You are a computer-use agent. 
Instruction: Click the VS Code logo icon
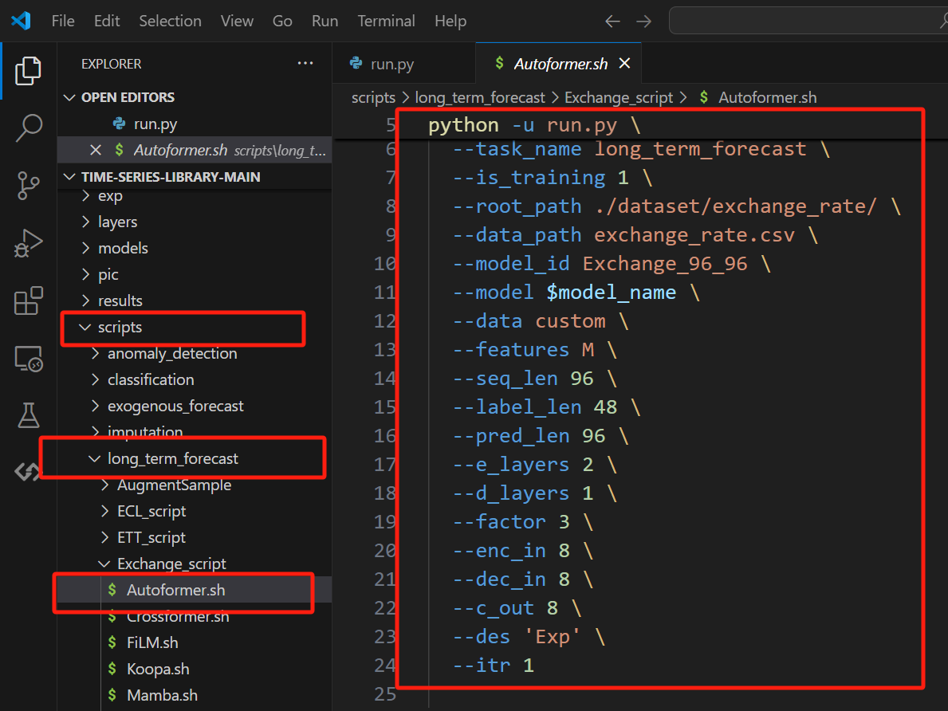(x=22, y=21)
